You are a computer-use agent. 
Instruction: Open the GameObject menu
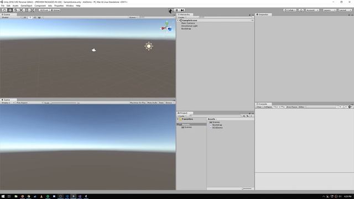27,6
